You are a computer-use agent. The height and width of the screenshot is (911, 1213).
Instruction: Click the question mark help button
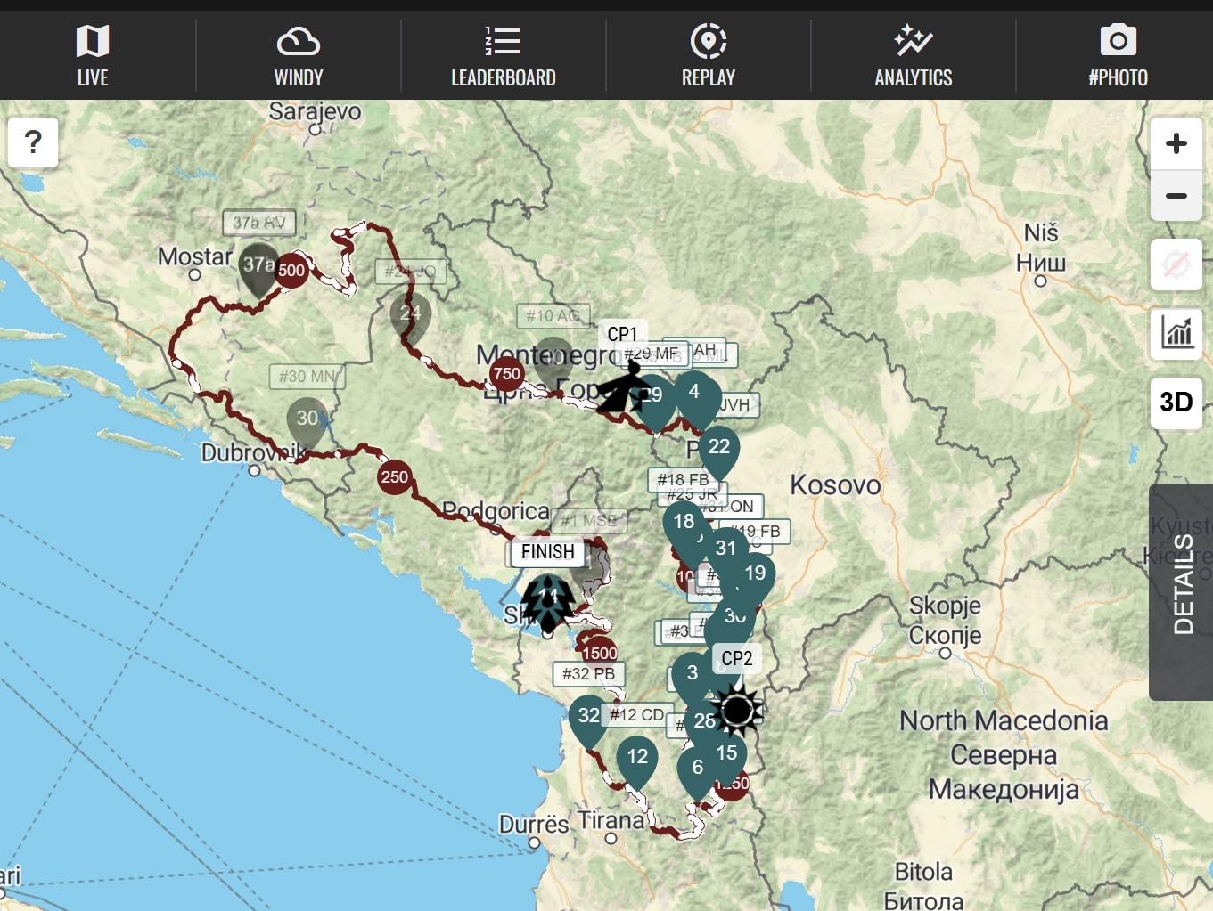click(x=33, y=142)
